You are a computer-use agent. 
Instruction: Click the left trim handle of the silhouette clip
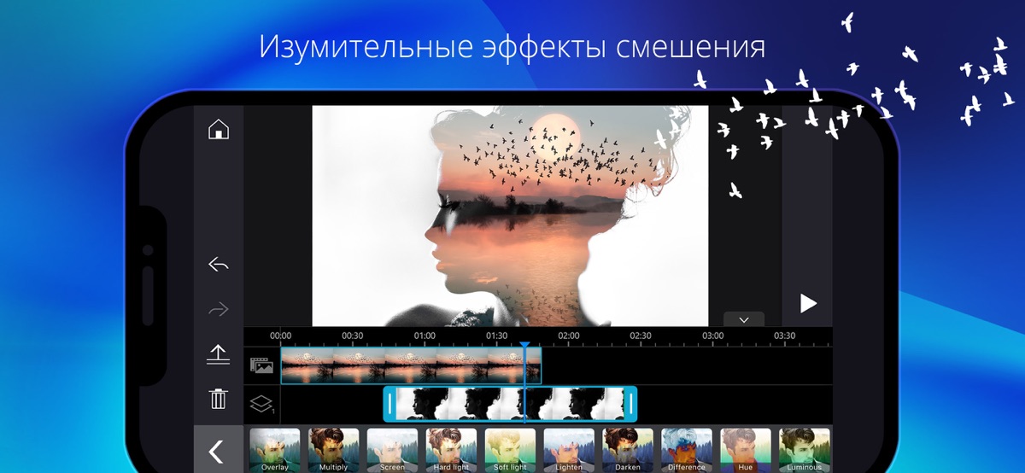[x=390, y=404]
